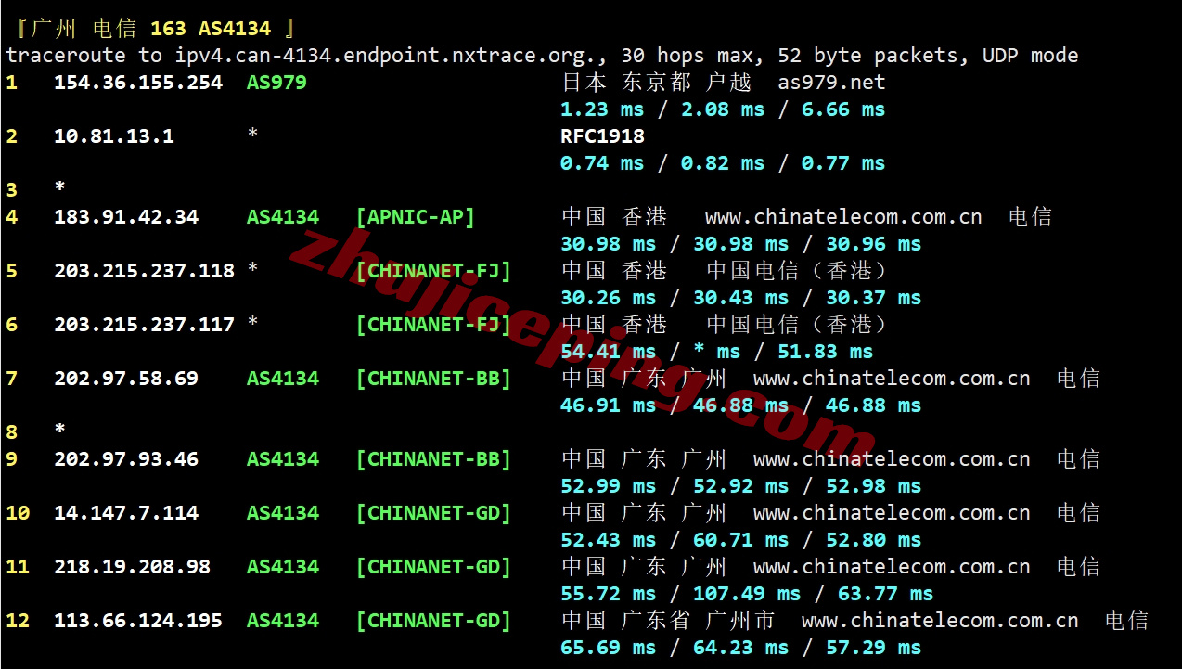The image size is (1182, 669).
Task: Click [CHINANET-GD] tag on hop 11
Action: point(433,567)
